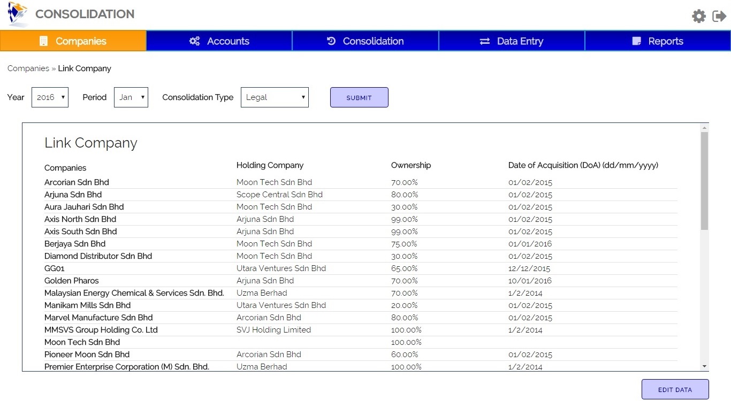
Task: Click Axis South Sdn Bhd
Action: pyautogui.click(x=80, y=232)
